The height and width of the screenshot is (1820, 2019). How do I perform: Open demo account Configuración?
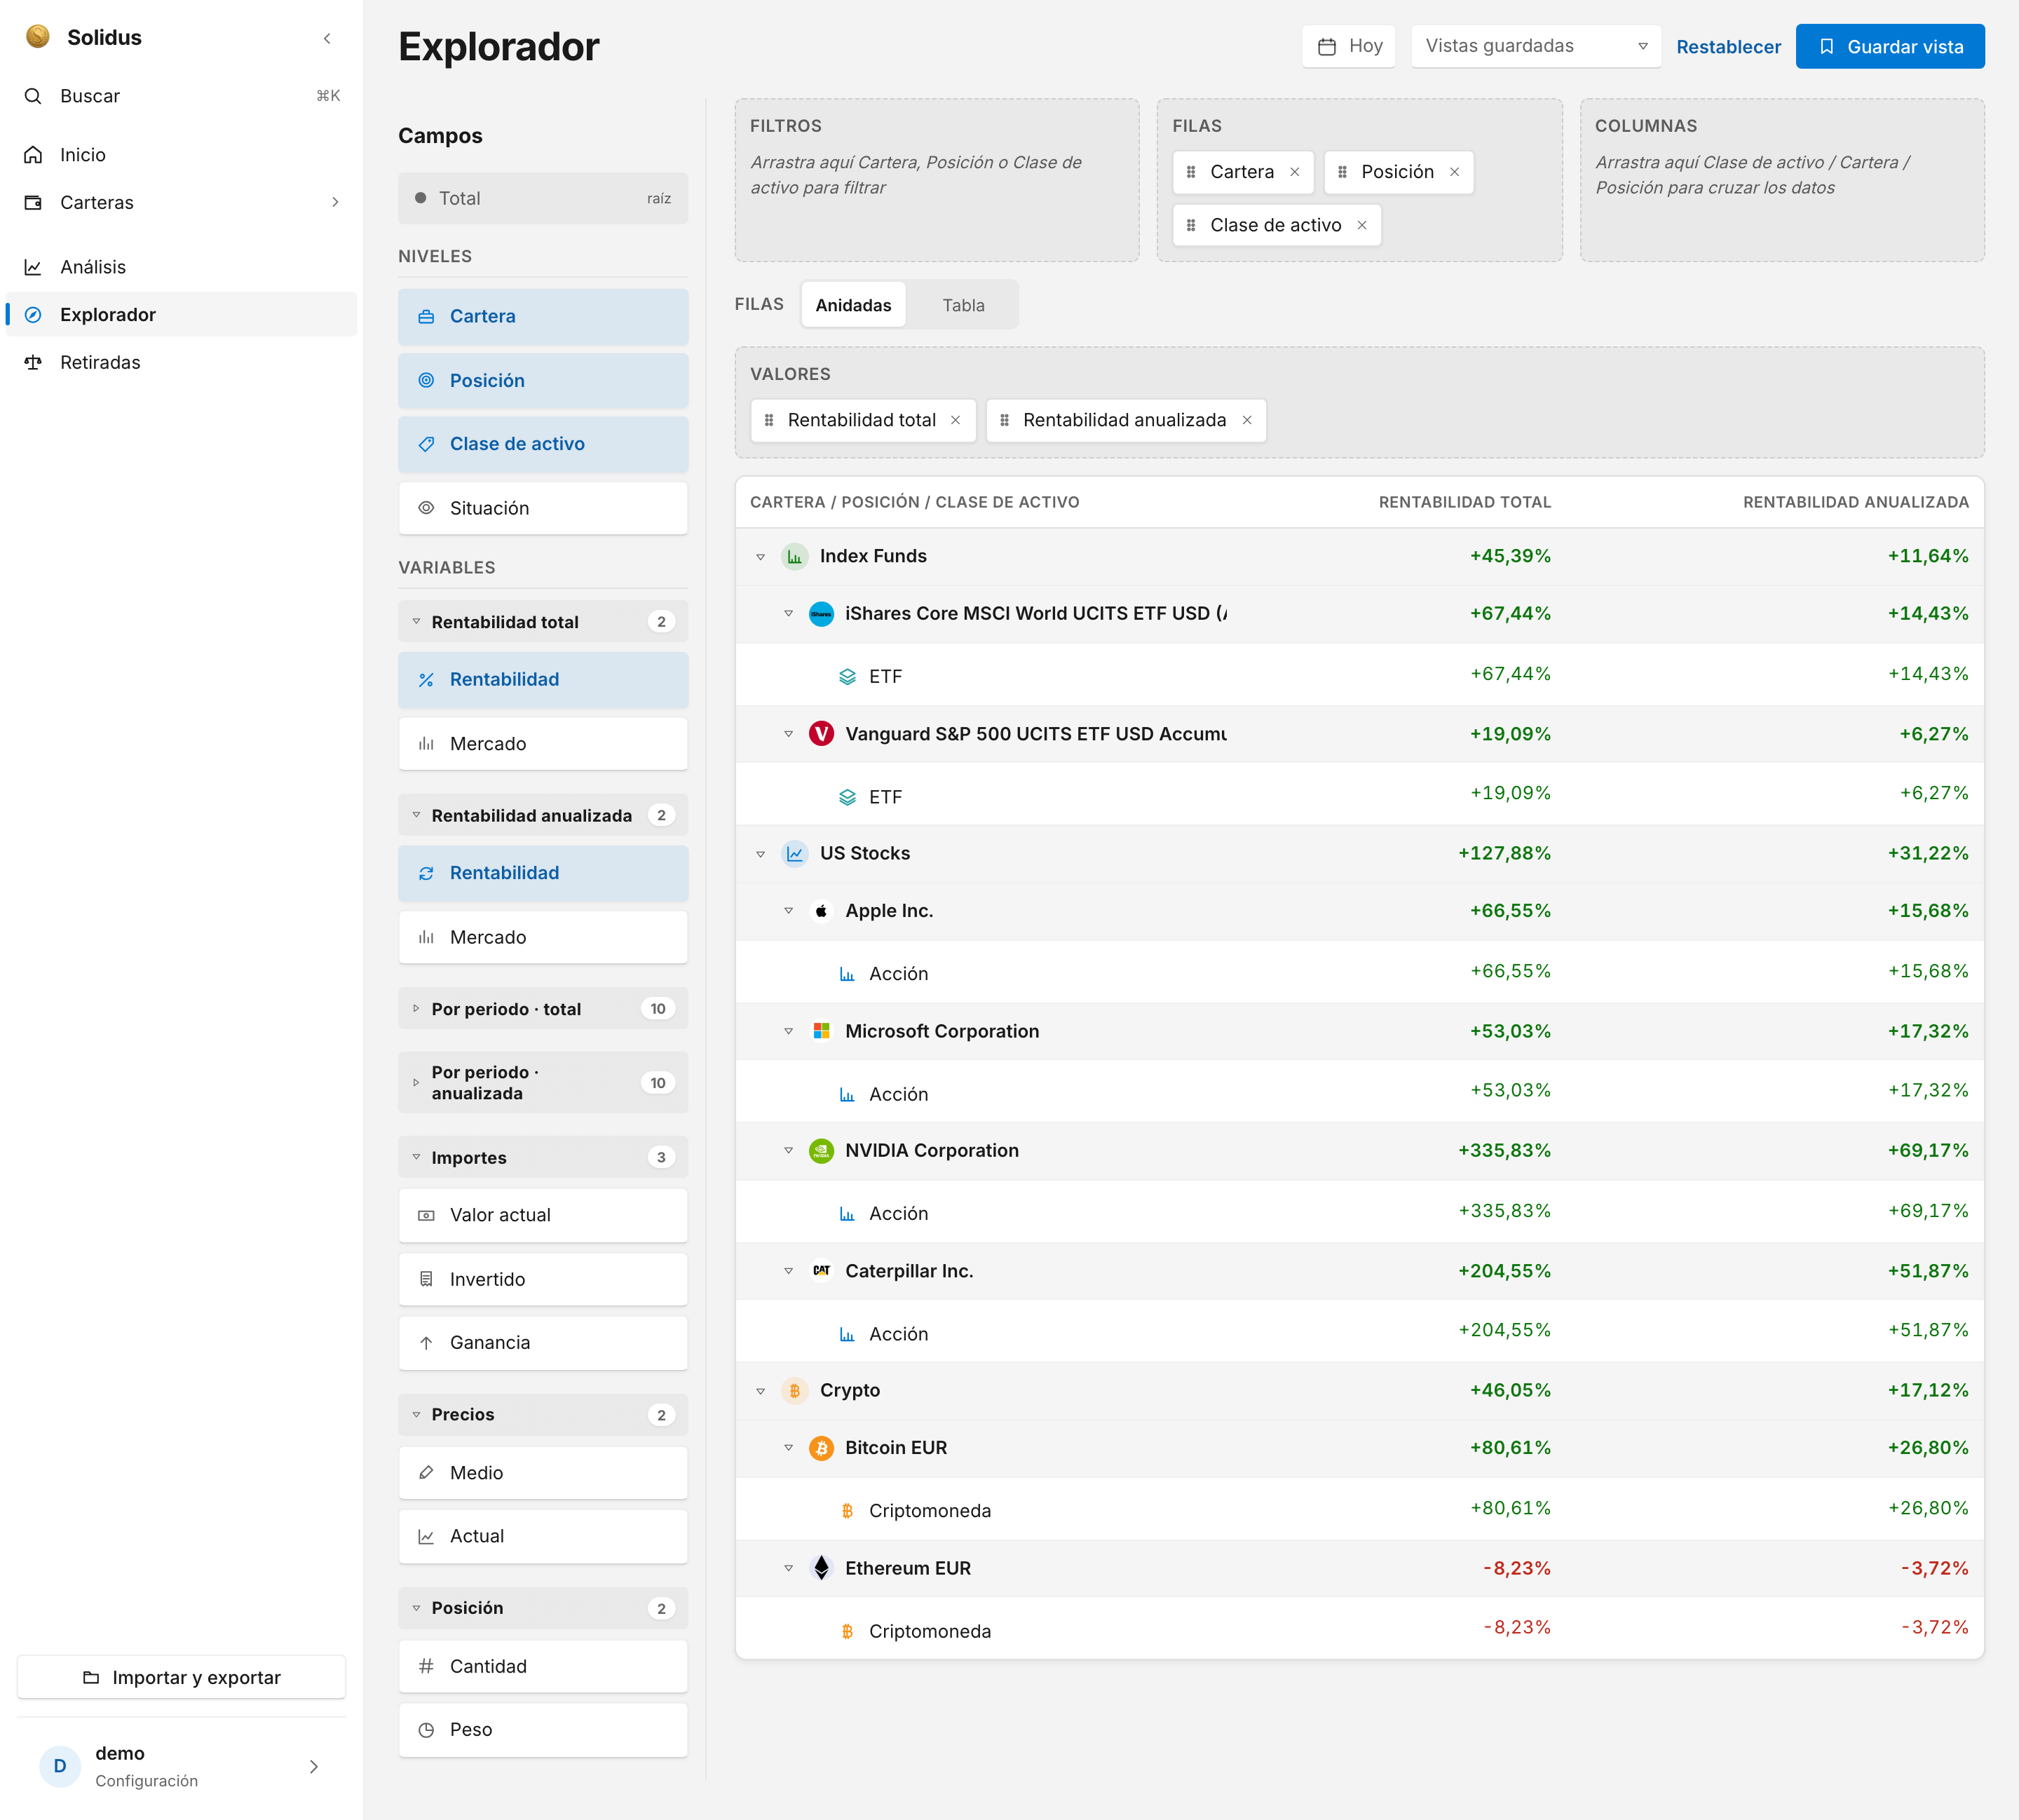click(x=181, y=1766)
